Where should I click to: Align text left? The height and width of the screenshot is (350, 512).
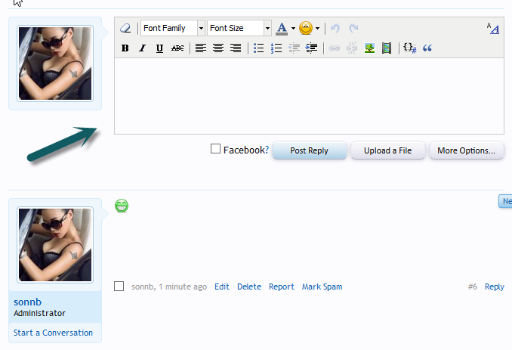pos(200,48)
